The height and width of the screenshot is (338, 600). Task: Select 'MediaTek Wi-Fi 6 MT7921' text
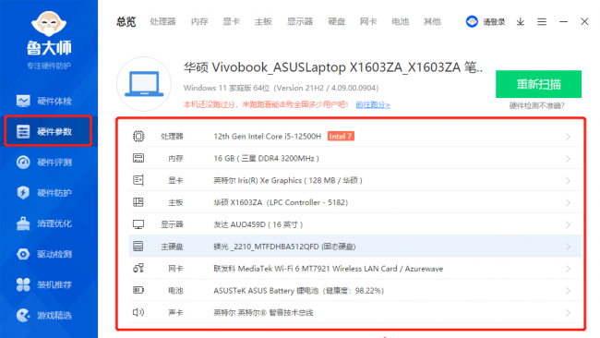284,269
